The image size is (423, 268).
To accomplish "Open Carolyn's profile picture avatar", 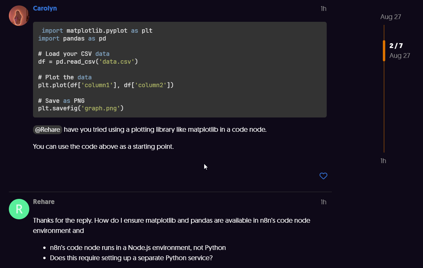I will [x=19, y=16].
